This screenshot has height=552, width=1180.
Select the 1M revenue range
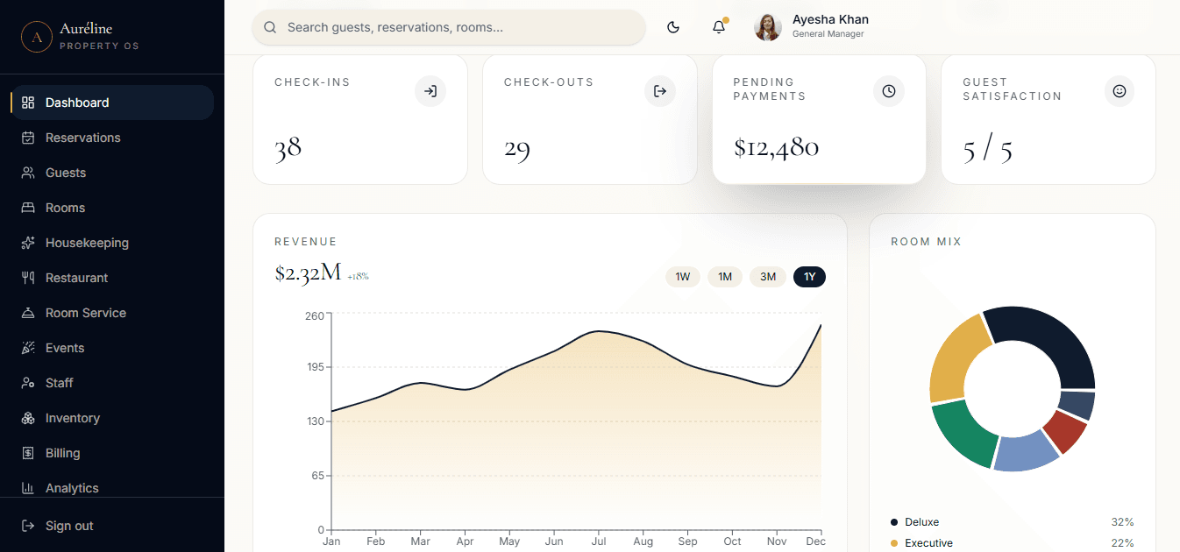point(725,277)
